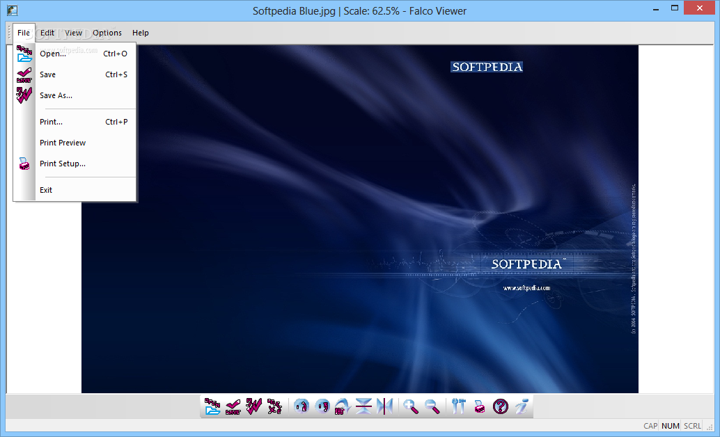Click the rotate 180 degrees icon
The height and width of the screenshot is (437, 720).
(x=343, y=406)
